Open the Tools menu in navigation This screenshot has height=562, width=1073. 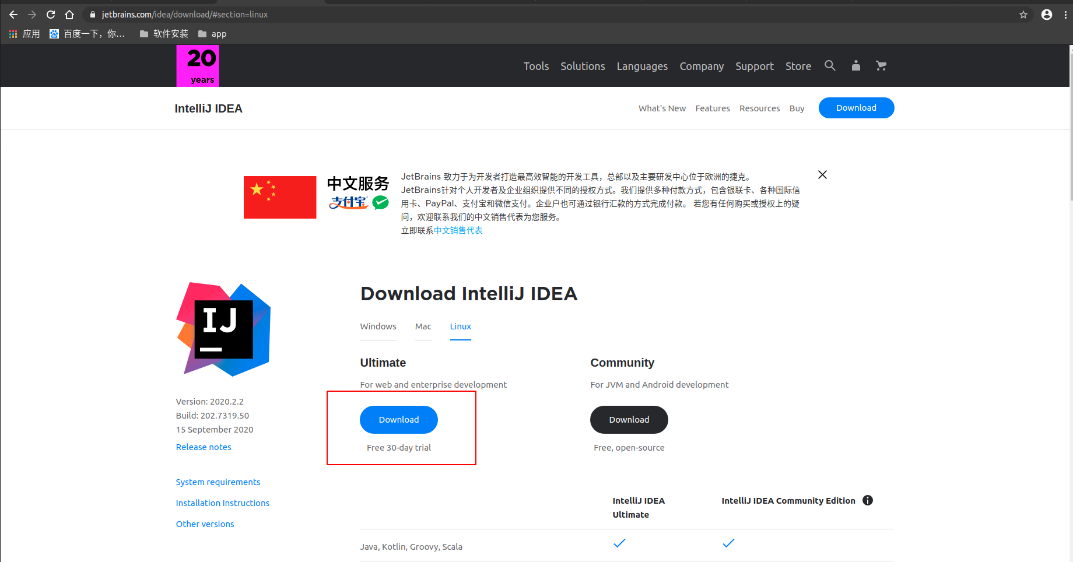(x=535, y=66)
